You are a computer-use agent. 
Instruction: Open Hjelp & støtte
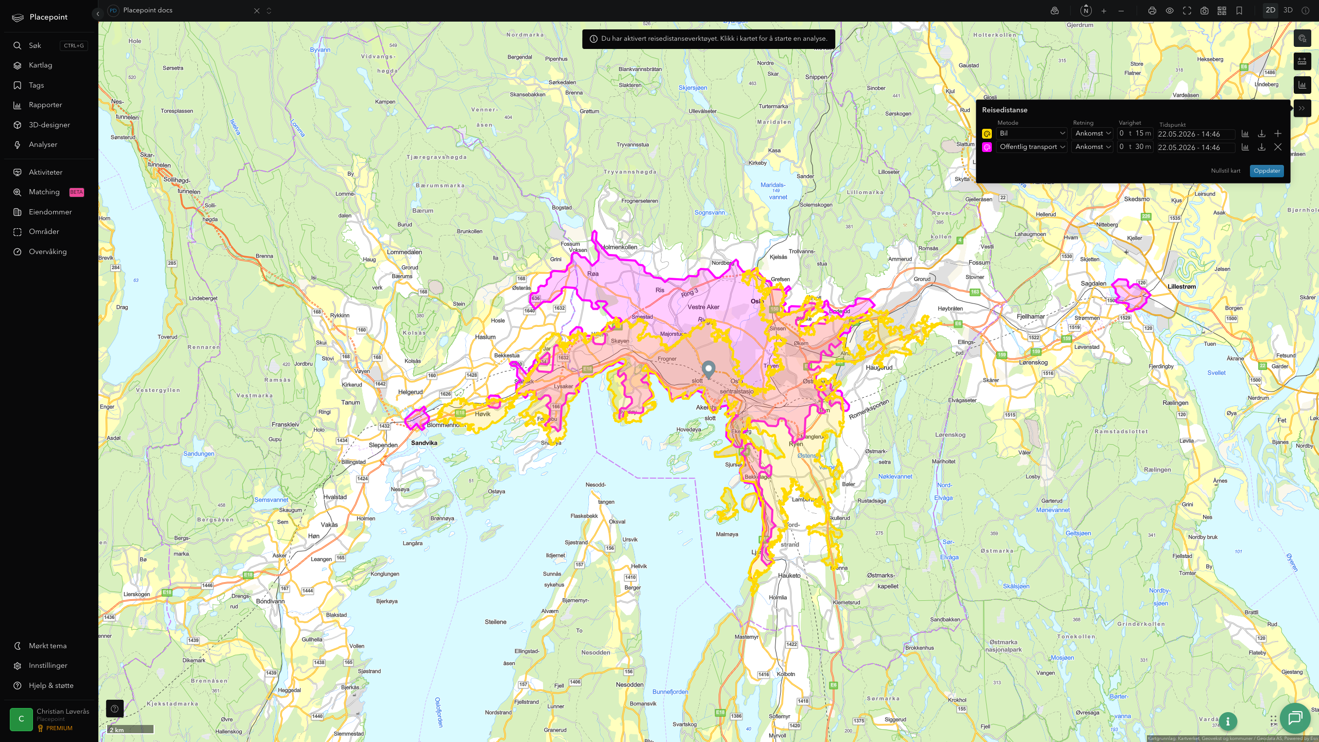49,686
